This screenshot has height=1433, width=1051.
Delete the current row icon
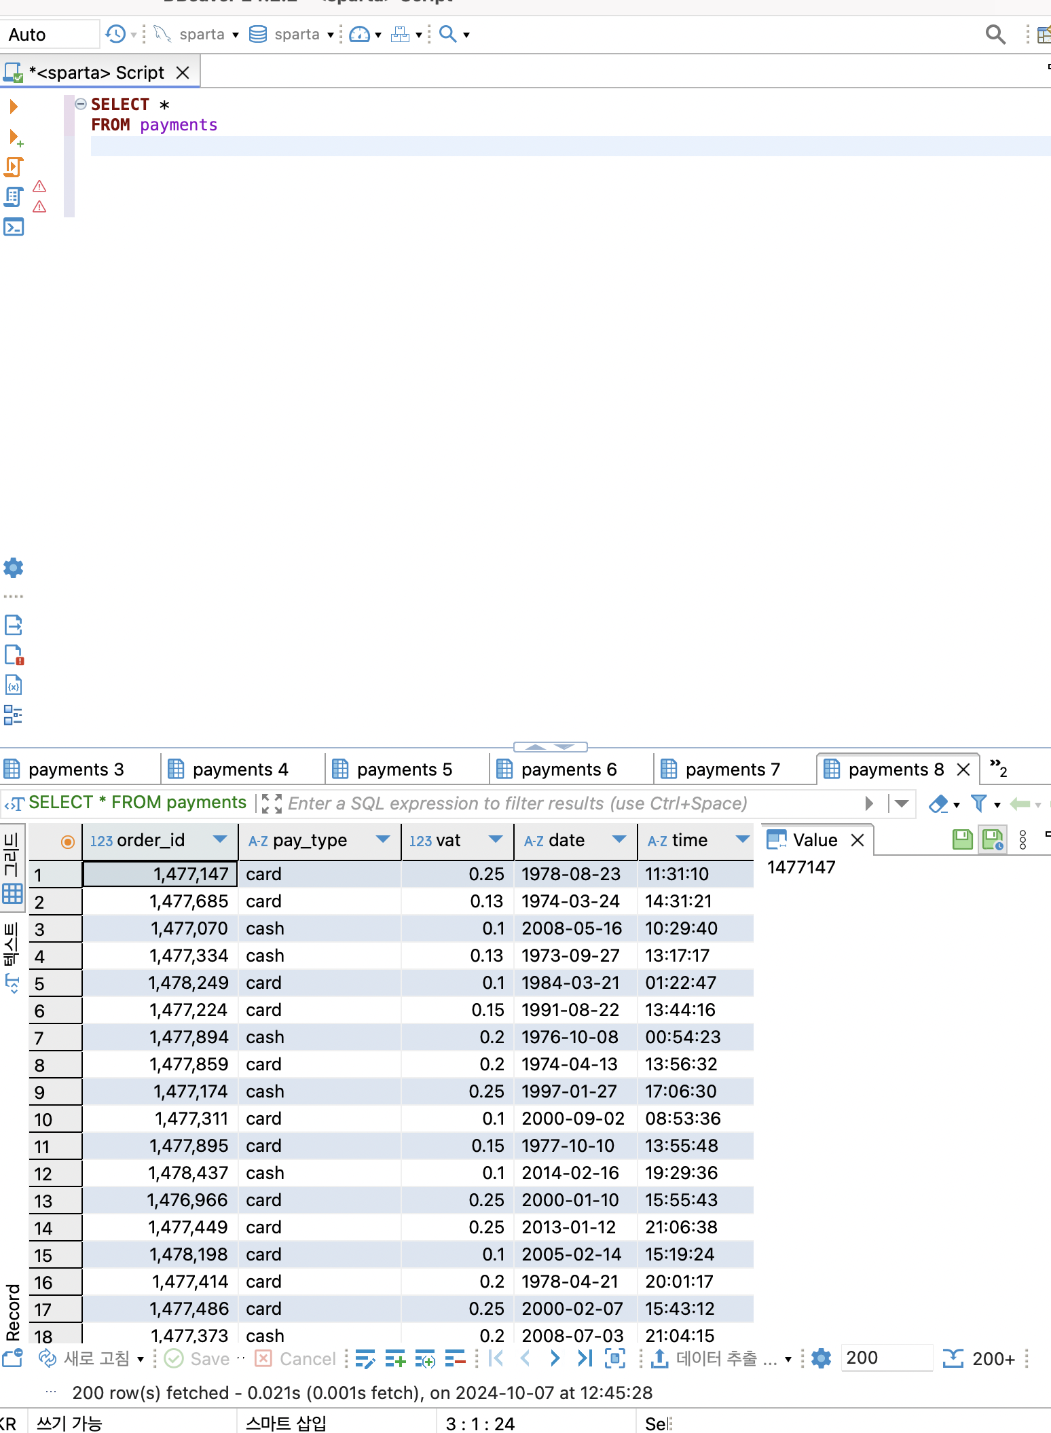[x=455, y=1358]
